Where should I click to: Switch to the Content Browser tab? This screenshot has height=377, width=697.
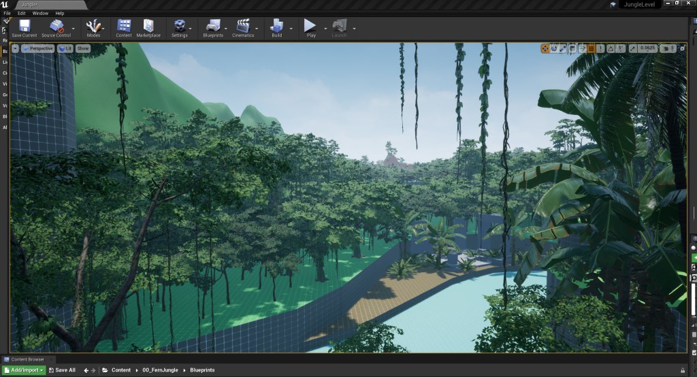click(x=27, y=359)
